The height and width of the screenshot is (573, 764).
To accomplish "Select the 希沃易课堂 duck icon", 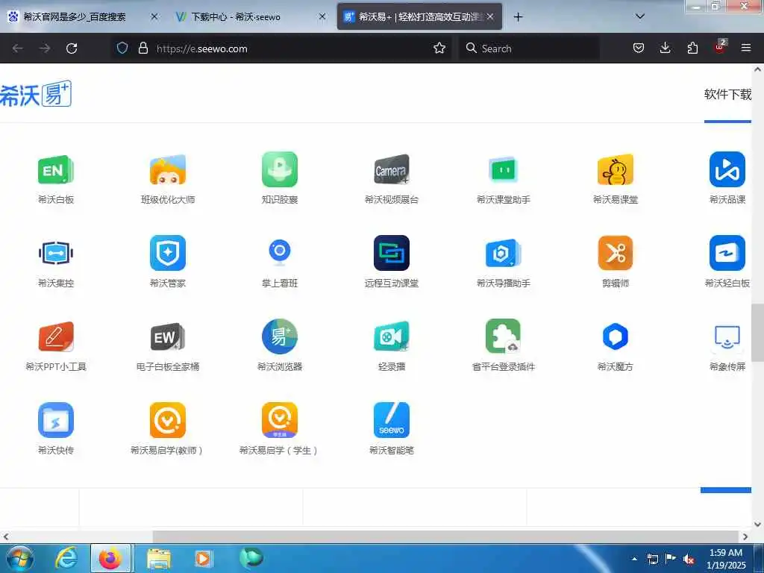I will coord(616,169).
